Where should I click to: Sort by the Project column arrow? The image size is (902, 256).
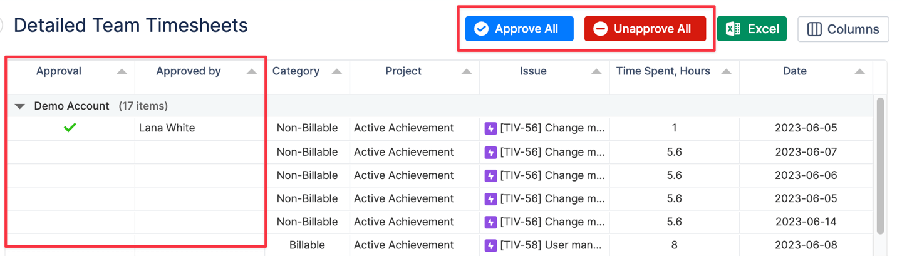click(466, 71)
